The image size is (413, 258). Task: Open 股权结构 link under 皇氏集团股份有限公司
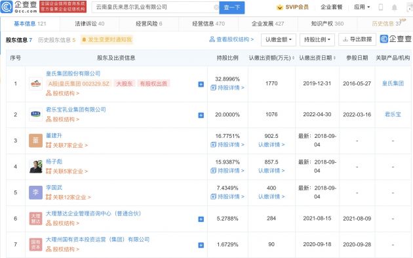pyautogui.click(x=62, y=93)
